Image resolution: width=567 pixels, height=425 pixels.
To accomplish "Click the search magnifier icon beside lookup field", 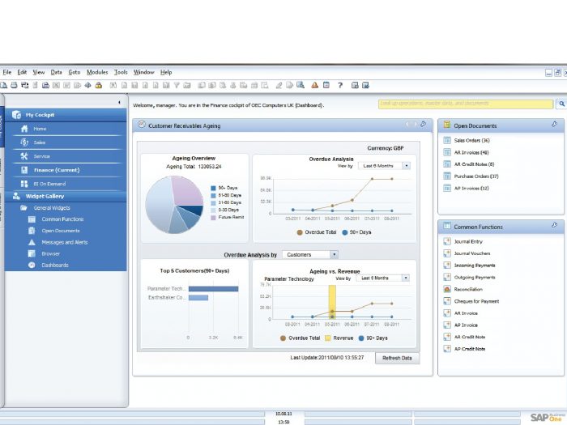I will tap(561, 104).
